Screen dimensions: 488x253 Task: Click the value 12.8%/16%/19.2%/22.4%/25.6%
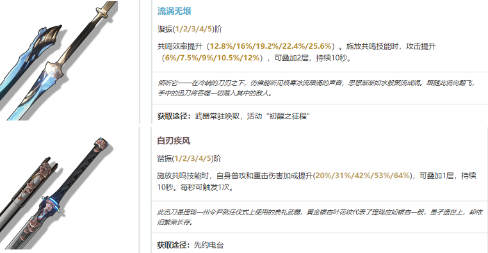click(270, 46)
